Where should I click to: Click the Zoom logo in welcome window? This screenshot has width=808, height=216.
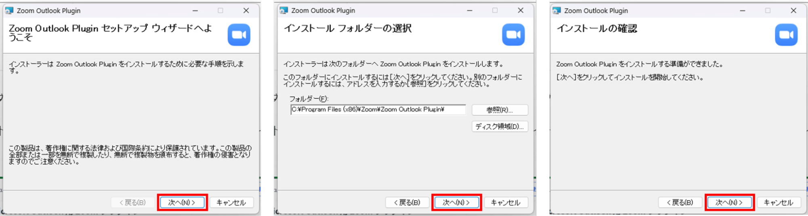pos(239,35)
